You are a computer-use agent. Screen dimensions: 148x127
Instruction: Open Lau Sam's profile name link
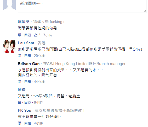(x=26, y=43)
